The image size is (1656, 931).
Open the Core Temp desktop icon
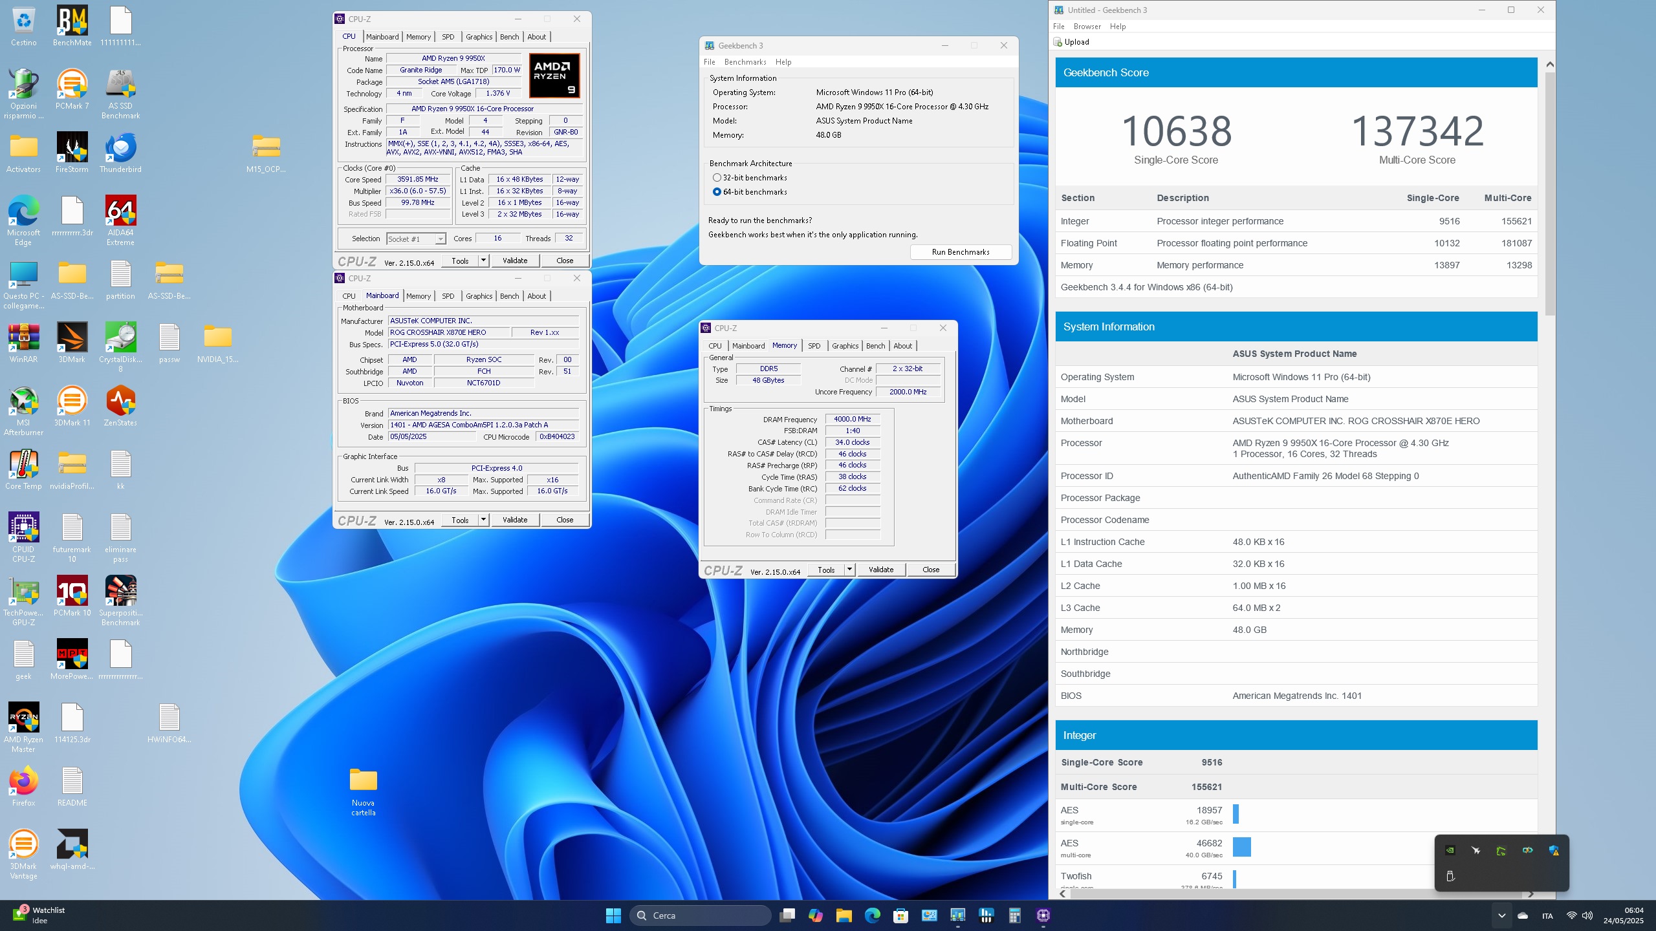[x=23, y=470]
